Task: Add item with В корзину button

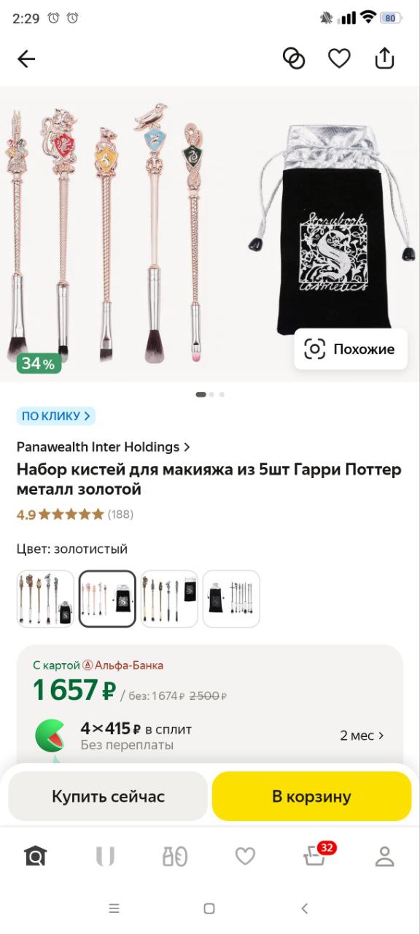Action: point(311,796)
